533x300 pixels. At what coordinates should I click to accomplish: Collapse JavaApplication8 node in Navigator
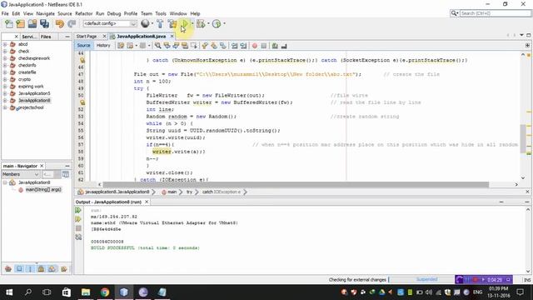coord(5,182)
